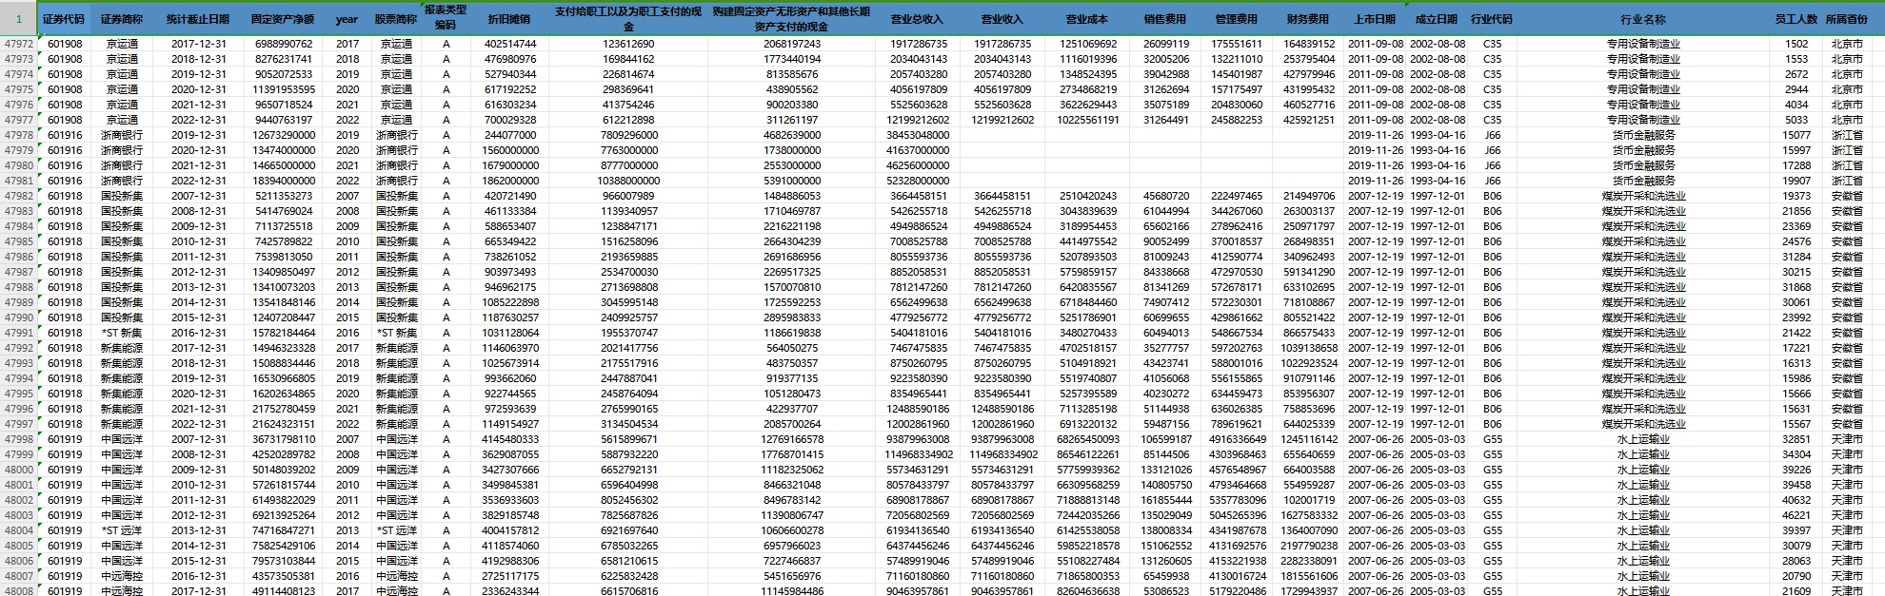Select the cell containing 2510420243
Screen dimensions: 1885x596
[1088, 196]
